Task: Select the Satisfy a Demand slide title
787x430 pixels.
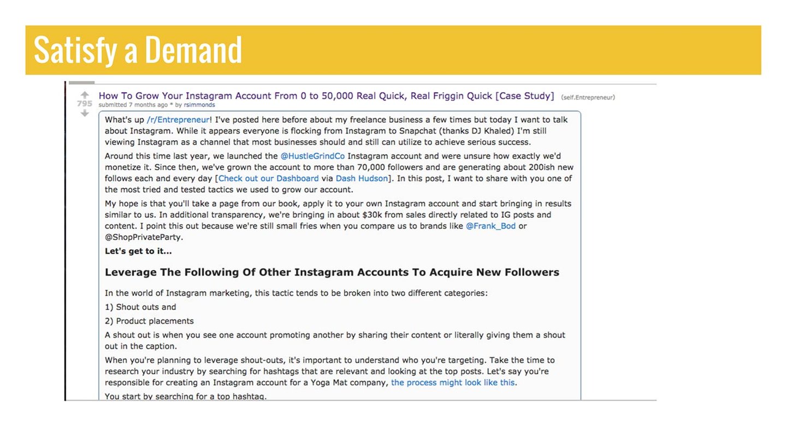Action: 138,50
